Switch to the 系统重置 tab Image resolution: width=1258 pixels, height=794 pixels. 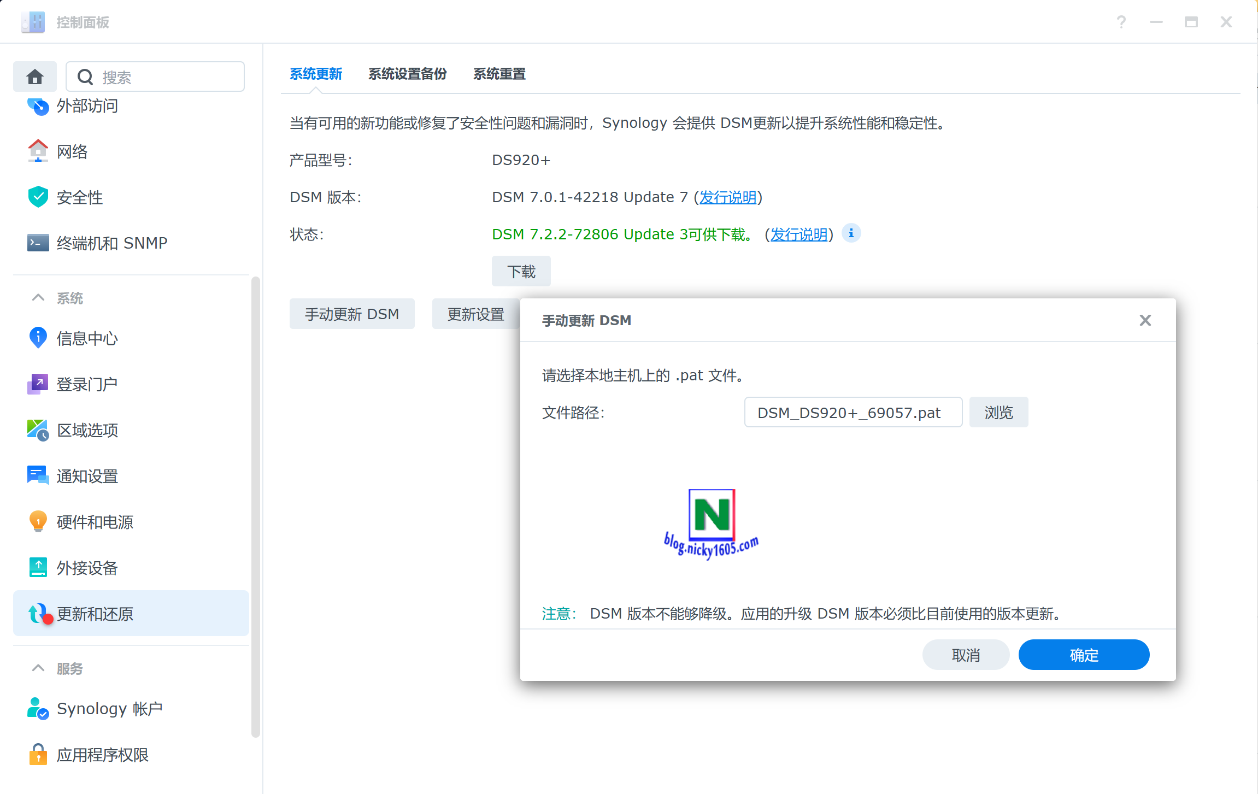499,74
